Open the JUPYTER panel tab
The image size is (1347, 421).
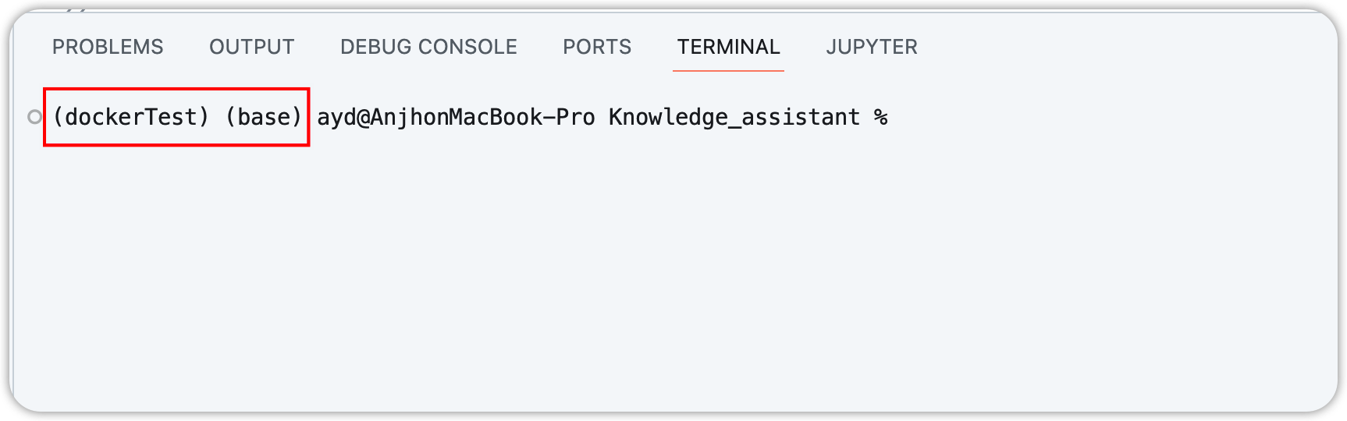coord(872,47)
